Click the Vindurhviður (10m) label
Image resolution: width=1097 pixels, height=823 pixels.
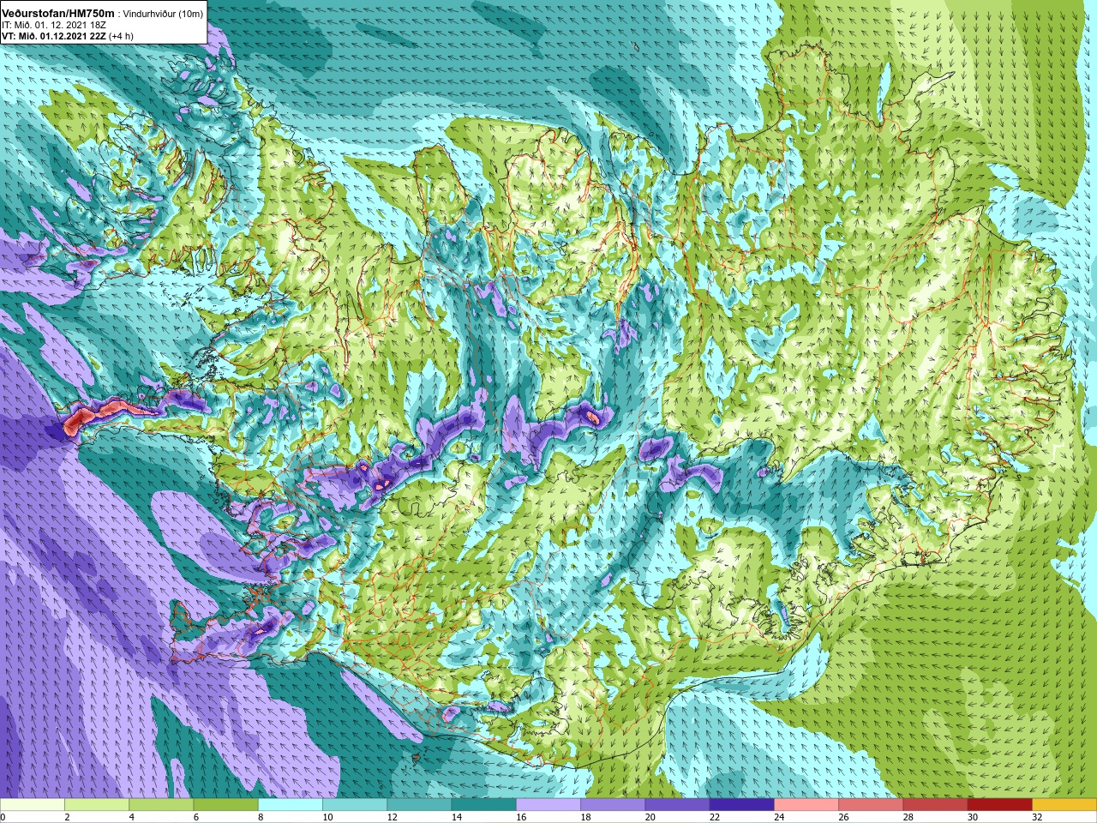[x=163, y=14]
